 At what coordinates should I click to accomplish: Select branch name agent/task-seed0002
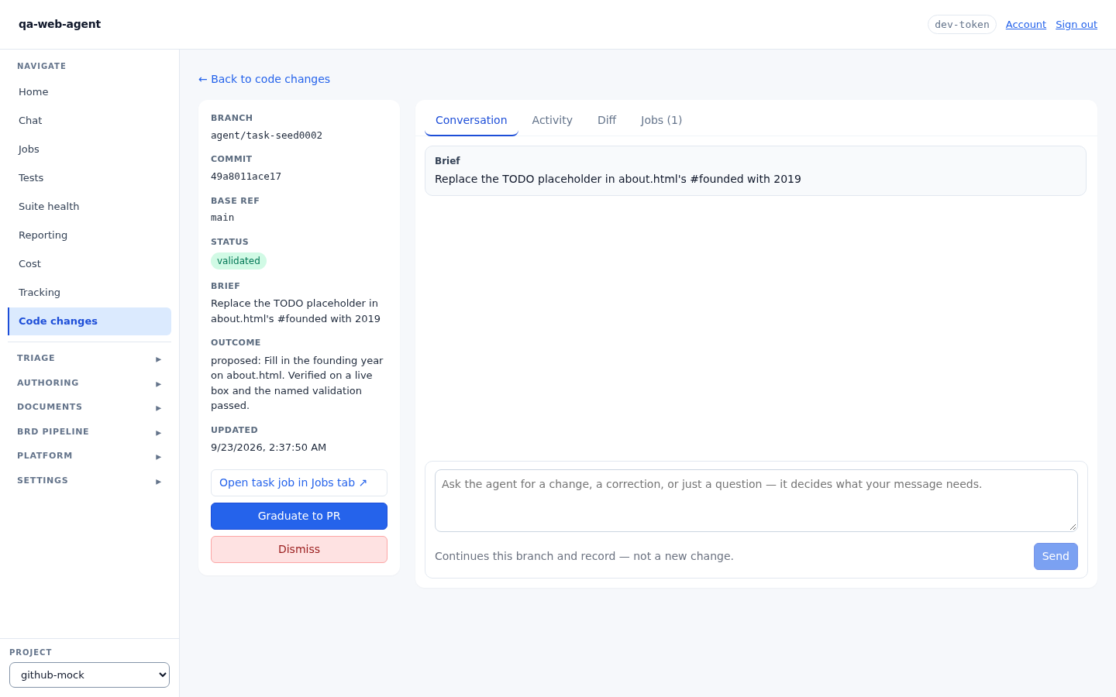pyautogui.click(x=267, y=136)
